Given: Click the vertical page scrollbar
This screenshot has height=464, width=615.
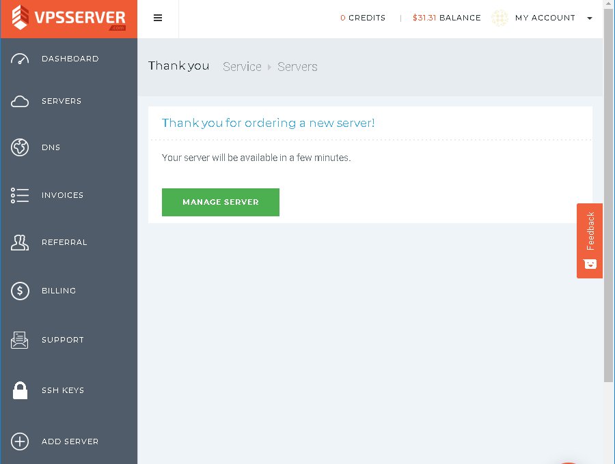Looking at the screenshot, I should [x=608, y=194].
